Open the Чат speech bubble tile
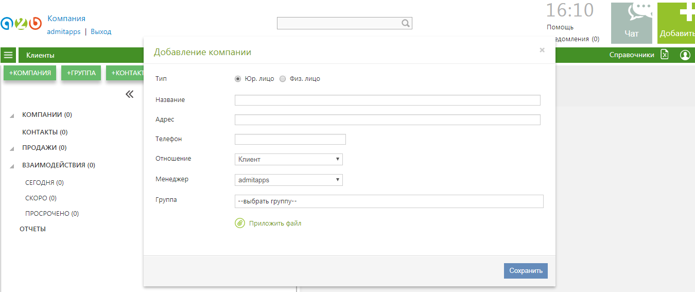 click(632, 23)
